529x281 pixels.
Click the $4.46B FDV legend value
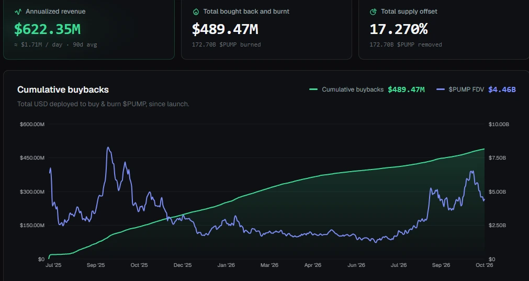click(502, 89)
